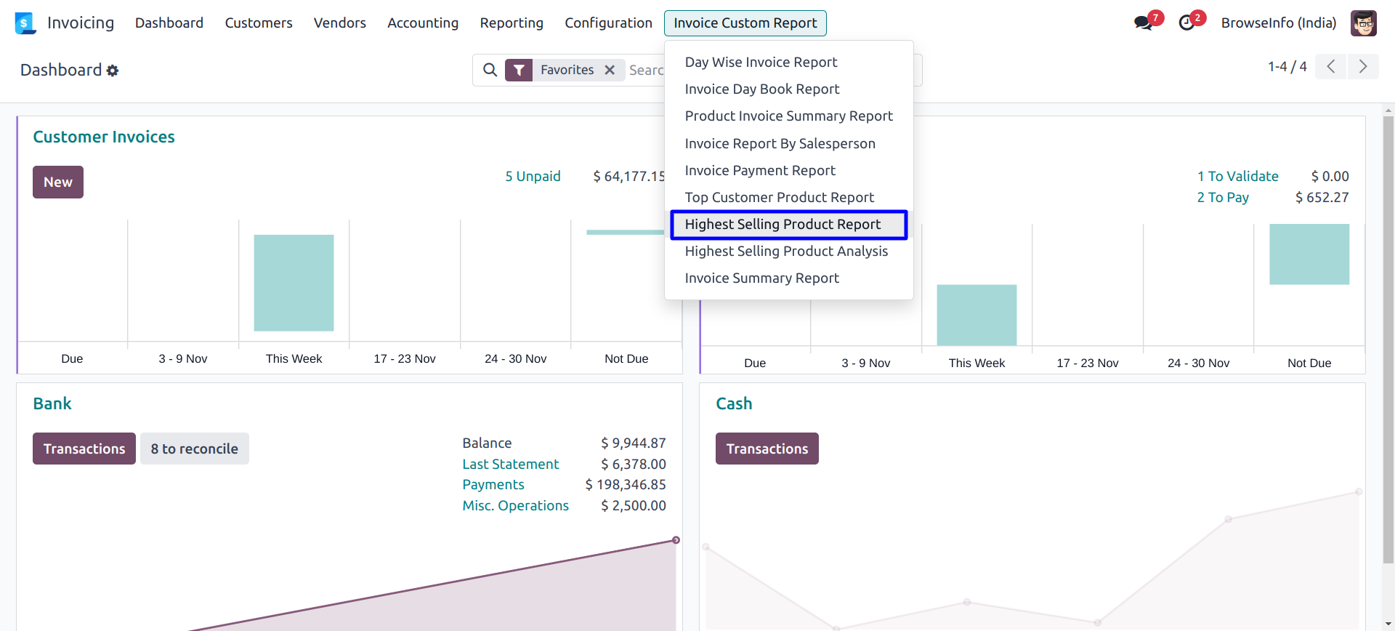Click the filter funnel icon
The image size is (1395, 631).
coord(519,70)
